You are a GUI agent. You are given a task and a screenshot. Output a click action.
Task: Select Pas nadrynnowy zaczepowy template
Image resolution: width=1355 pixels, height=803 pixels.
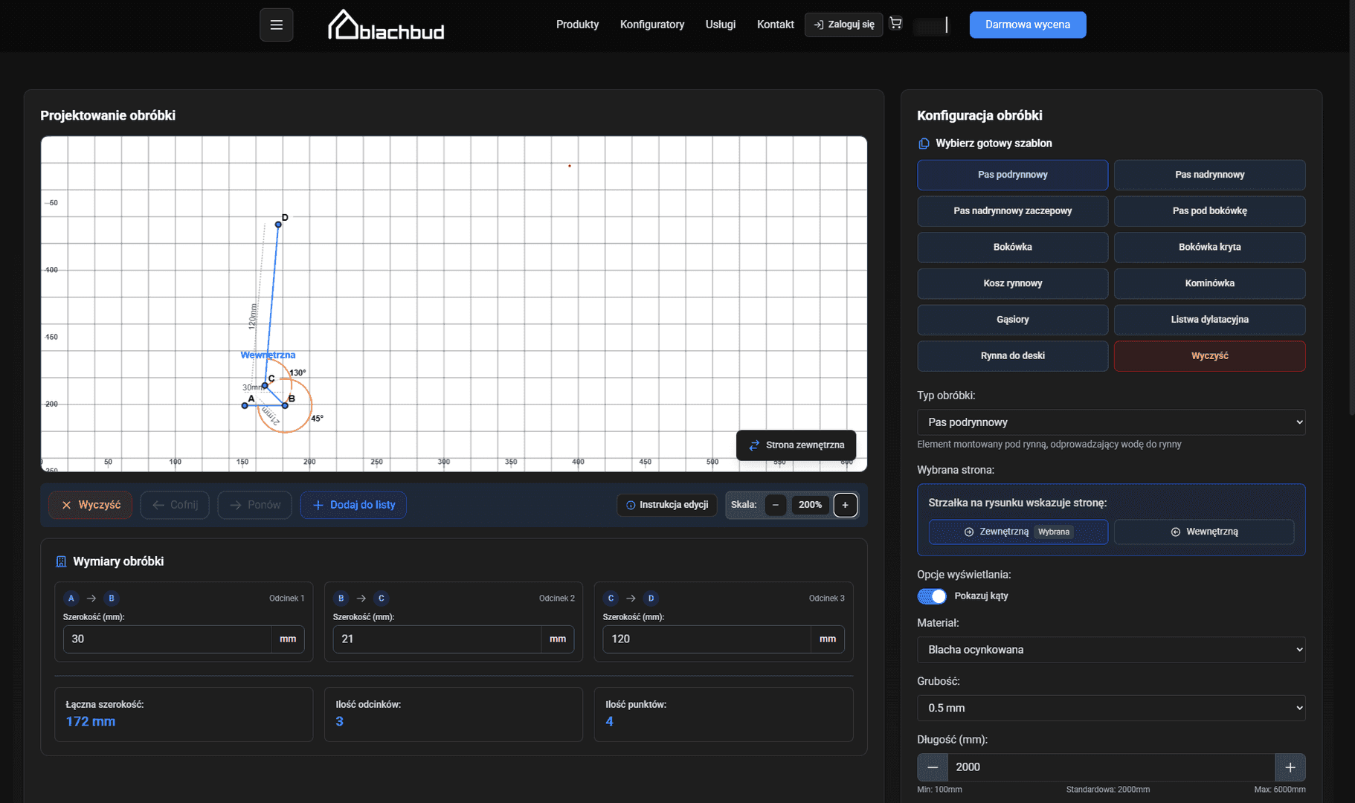click(1012, 211)
